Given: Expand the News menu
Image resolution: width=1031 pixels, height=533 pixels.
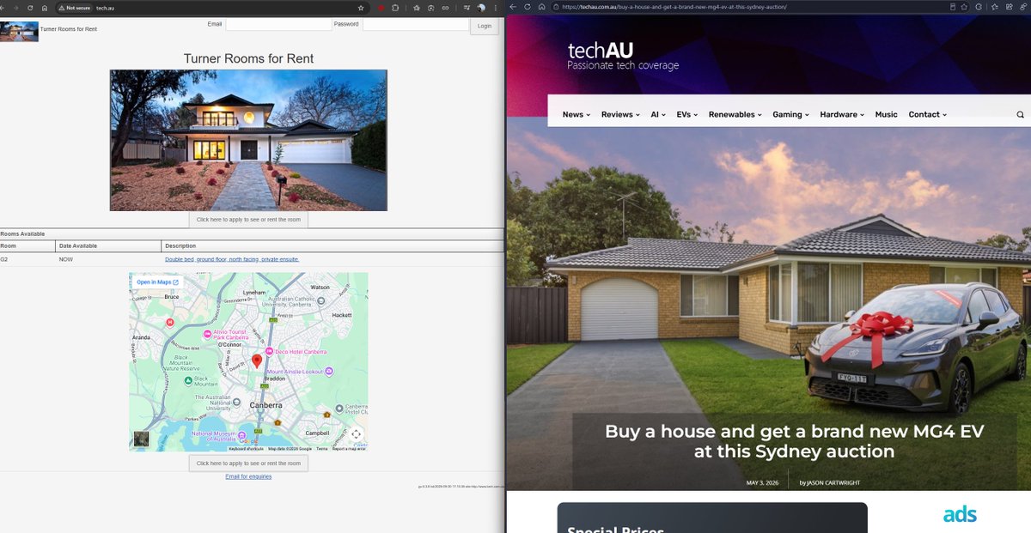Looking at the screenshot, I should [x=576, y=114].
